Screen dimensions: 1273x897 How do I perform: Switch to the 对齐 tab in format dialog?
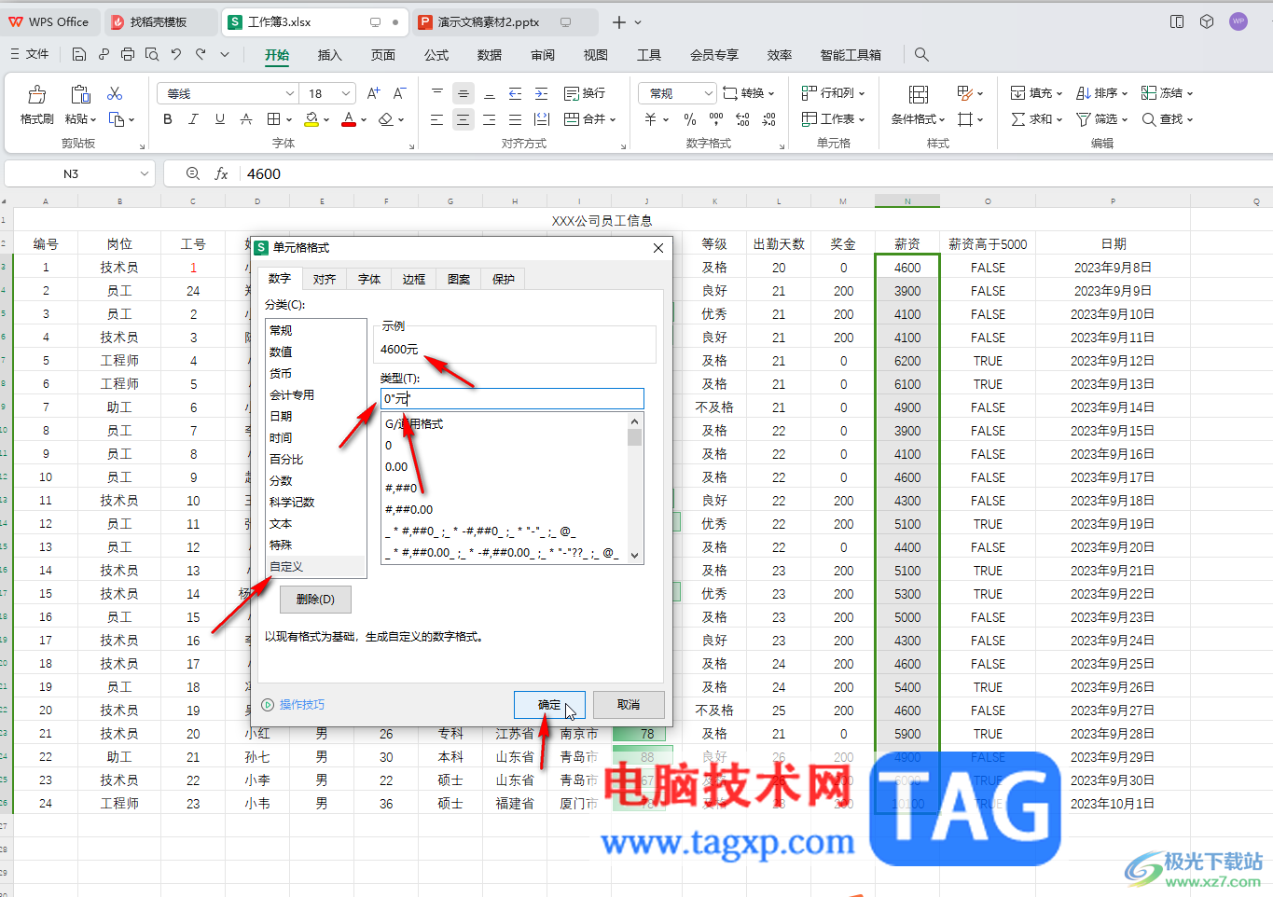[x=325, y=279]
